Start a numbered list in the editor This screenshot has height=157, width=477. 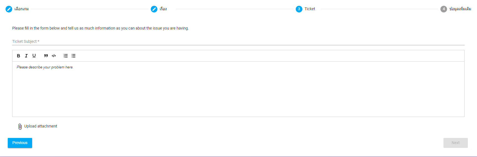66,56
